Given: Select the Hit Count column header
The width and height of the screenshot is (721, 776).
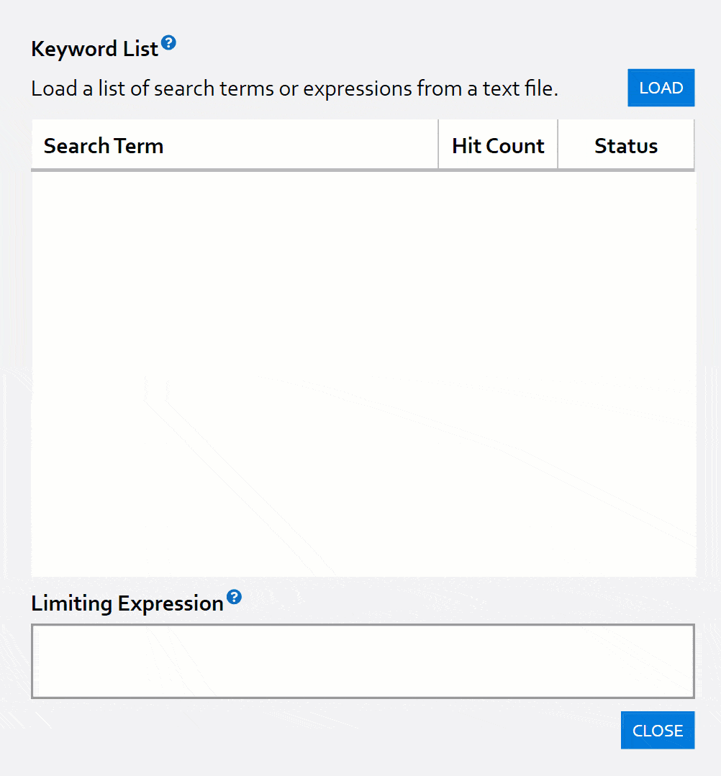Looking at the screenshot, I should coord(498,146).
